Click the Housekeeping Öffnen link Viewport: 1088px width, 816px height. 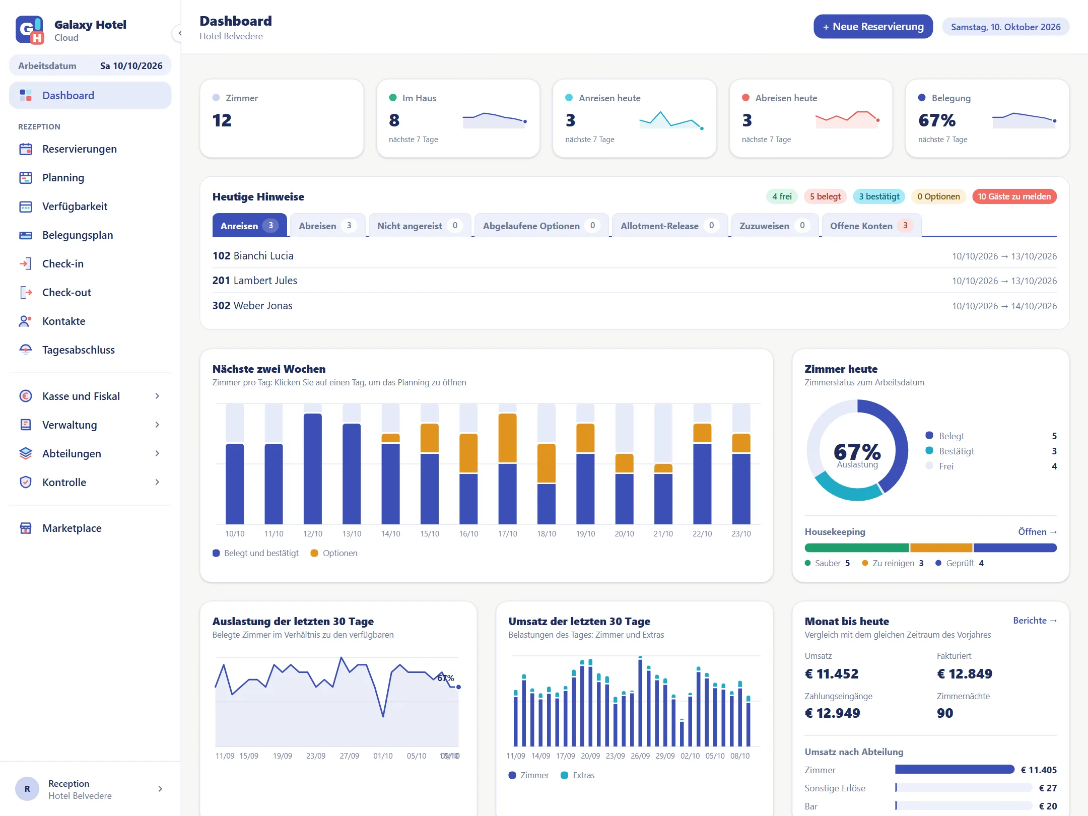(x=1037, y=532)
